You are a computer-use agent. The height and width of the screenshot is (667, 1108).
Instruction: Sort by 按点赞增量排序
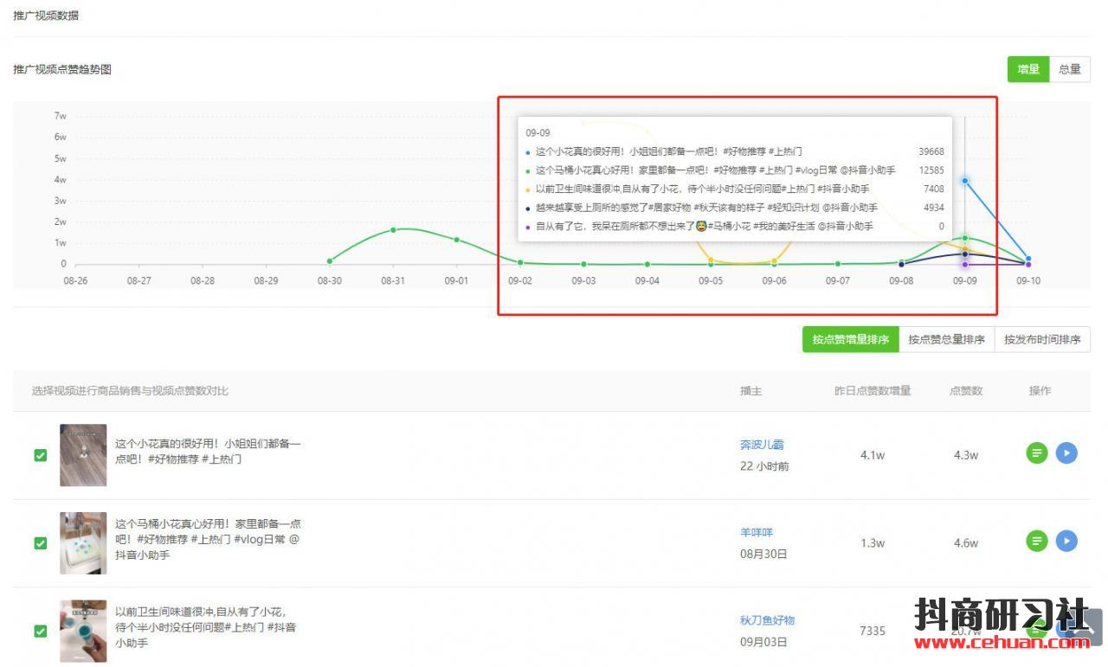(850, 340)
